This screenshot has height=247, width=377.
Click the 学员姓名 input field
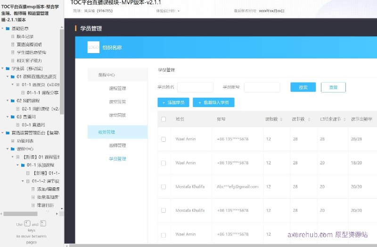point(195,87)
